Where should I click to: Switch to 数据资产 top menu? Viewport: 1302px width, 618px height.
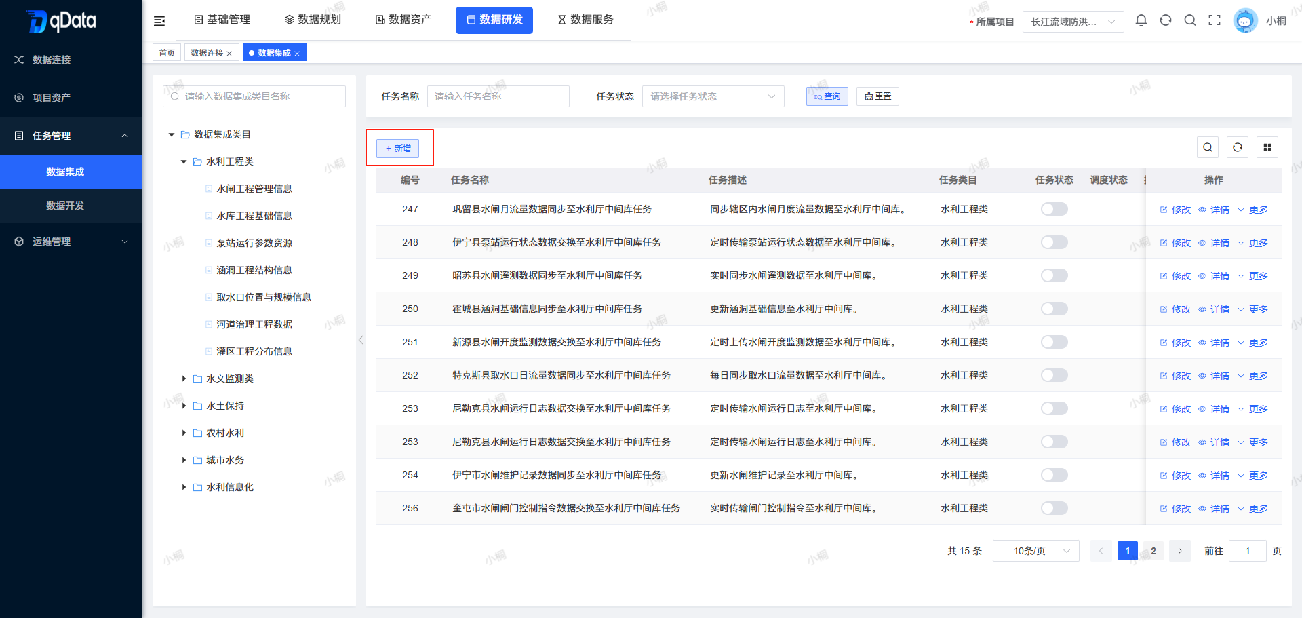403,20
